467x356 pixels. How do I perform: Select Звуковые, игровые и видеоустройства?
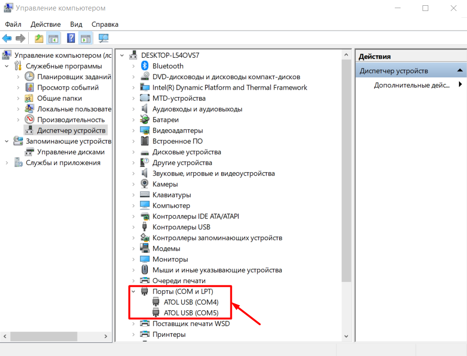tap(214, 173)
